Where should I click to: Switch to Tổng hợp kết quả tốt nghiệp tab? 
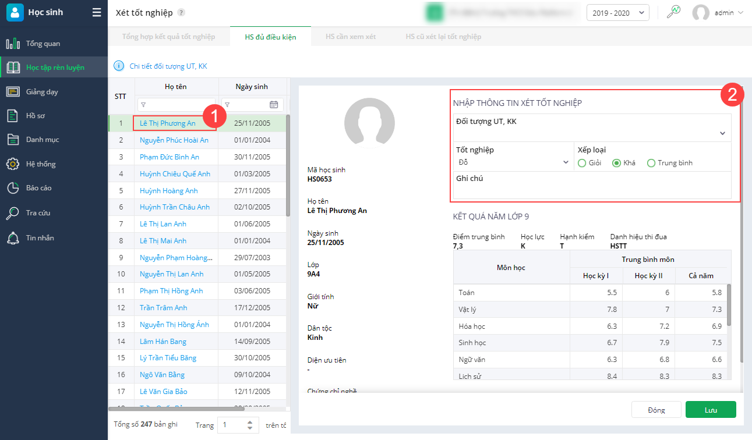[168, 37]
